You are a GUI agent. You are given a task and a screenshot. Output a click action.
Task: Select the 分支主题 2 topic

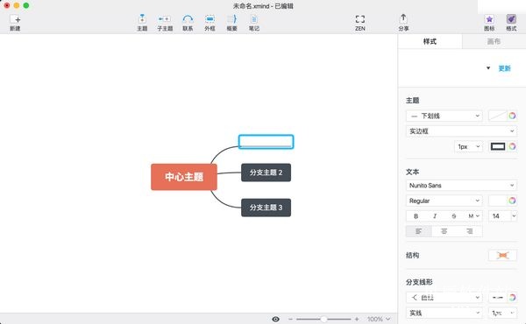tap(266, 173)
